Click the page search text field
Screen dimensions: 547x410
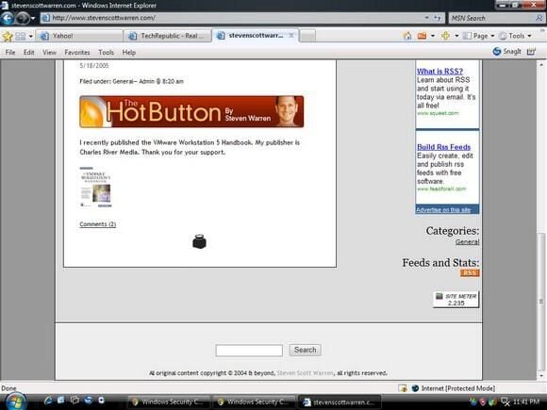[x=249, y=350]
